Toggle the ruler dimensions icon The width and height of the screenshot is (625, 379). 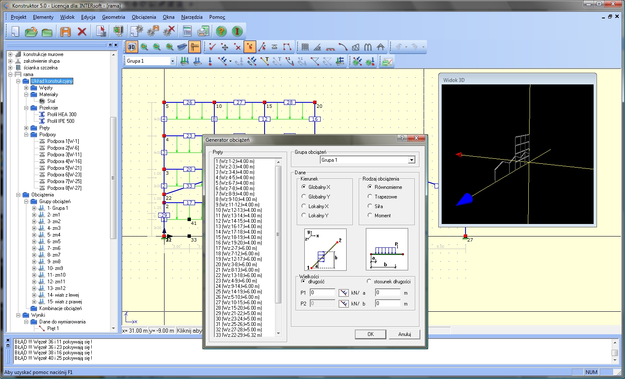[x=195, y=47]
